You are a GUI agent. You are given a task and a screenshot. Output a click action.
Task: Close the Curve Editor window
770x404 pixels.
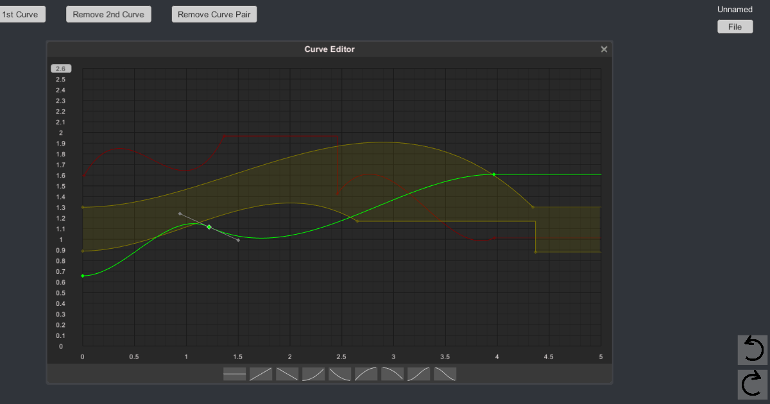pyautogui.click(x=604, y=49)
